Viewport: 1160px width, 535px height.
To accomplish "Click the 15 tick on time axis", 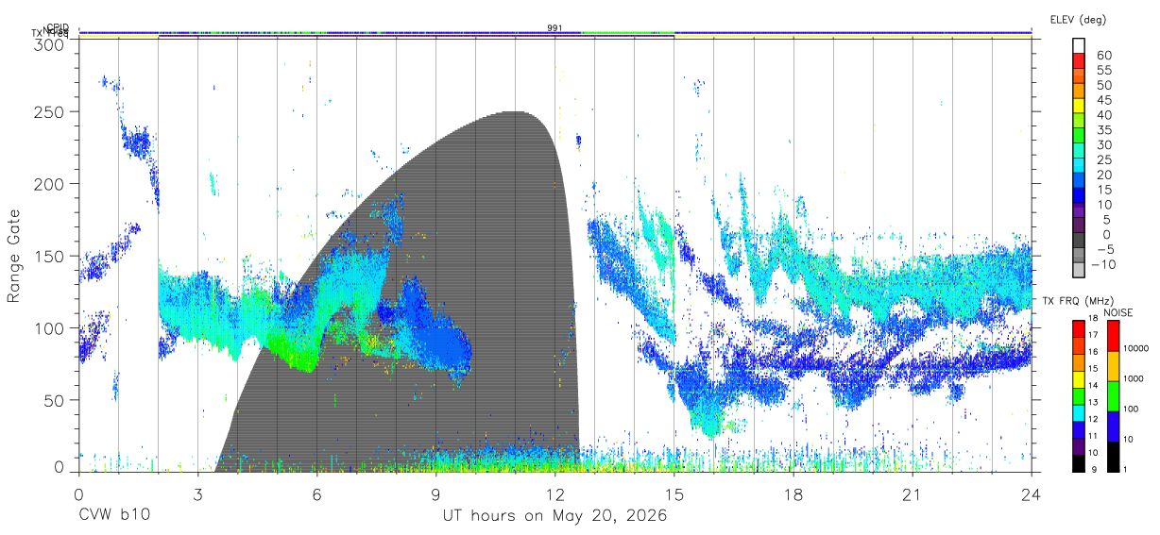I will pos(674,494).
